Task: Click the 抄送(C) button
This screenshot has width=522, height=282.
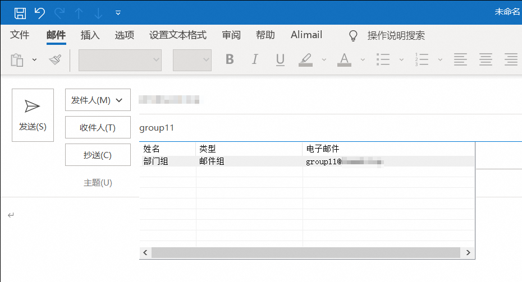Action: click(98, 155)
